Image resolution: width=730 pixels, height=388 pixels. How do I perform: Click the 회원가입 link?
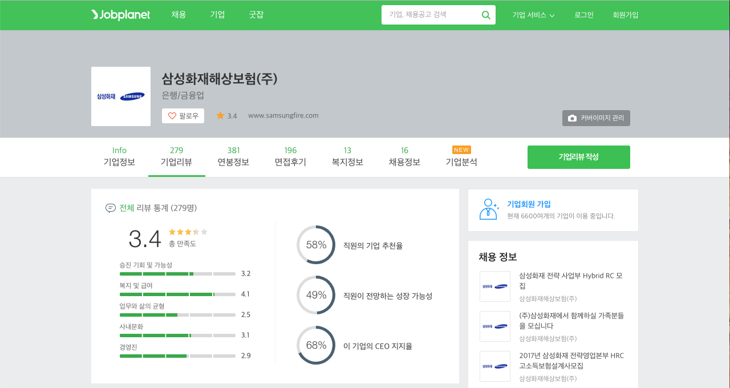pyautogui.click(x=626, y=15)
